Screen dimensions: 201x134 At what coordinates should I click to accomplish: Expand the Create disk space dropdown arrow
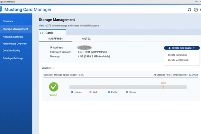[194, 48]
